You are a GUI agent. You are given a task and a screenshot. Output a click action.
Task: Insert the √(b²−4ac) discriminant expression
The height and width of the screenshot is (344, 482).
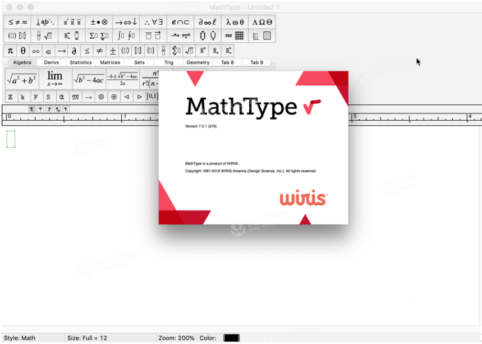tap(89, 79)
